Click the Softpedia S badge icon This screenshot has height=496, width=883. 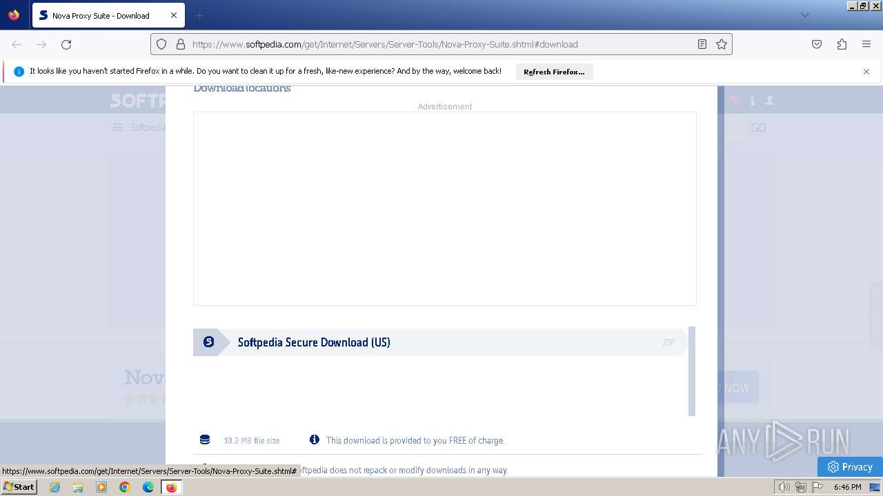[x=208, y=342]
